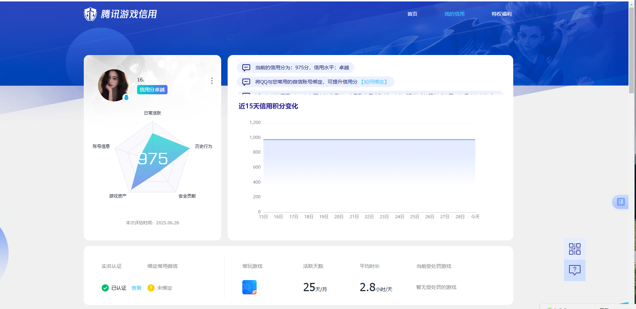Click the 本次评估时间 2025.06.28 text
636x309 pixels.
152,223
